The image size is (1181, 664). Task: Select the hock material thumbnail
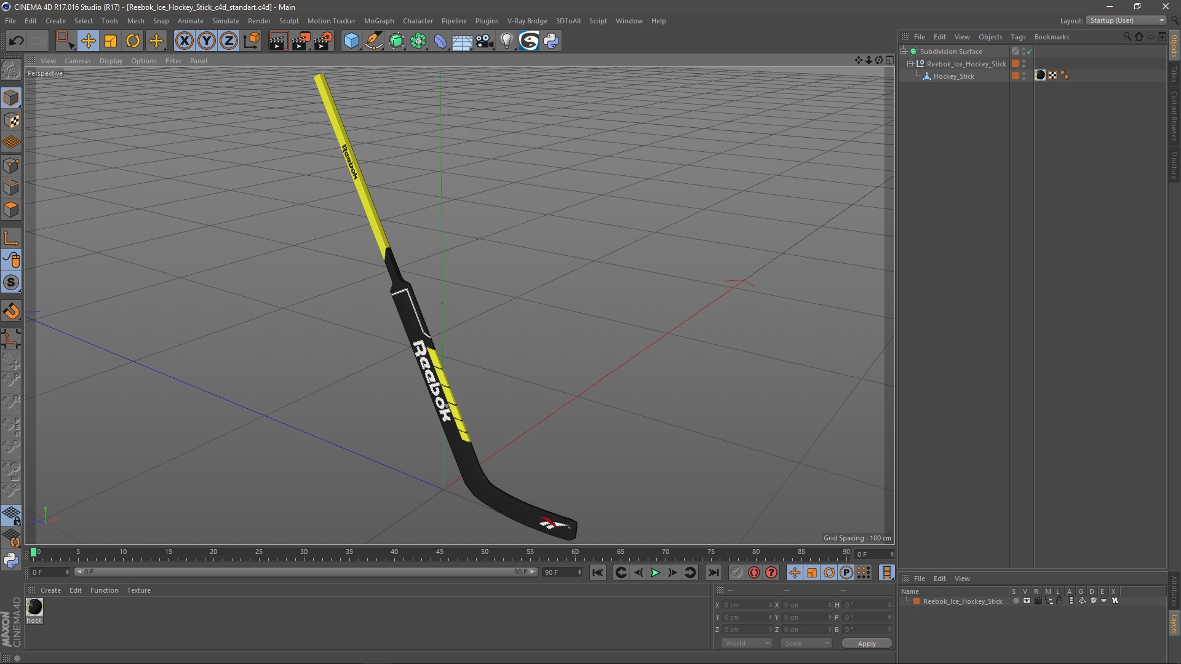[34, 607]
